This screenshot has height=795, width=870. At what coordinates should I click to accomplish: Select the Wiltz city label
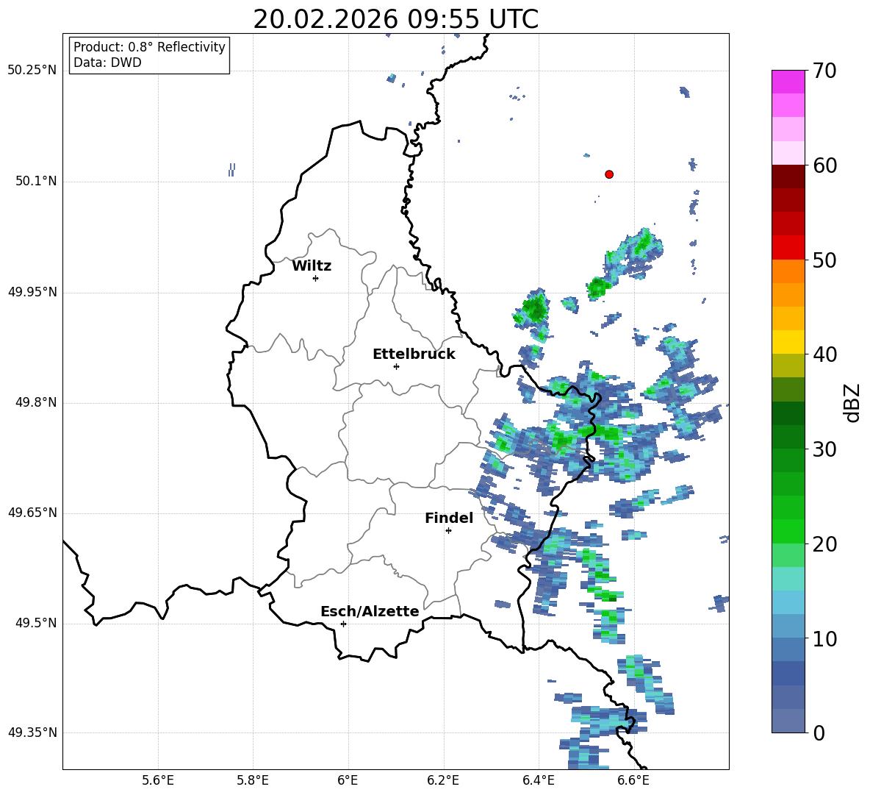pyautogui.click(x=312, y=266)
